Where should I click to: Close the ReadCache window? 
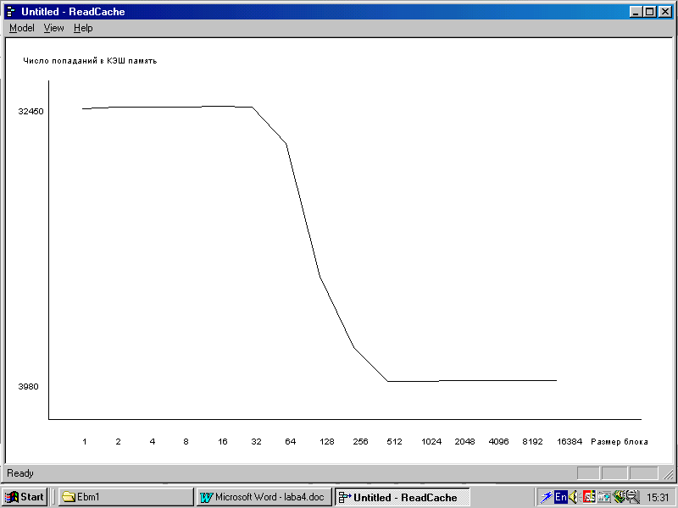pyautogui.click(x=664, y=12)
